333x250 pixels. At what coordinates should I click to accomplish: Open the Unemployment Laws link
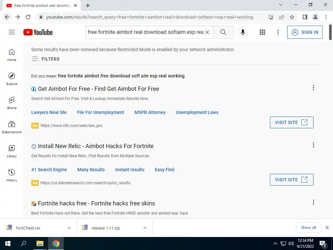coord(197,112)
